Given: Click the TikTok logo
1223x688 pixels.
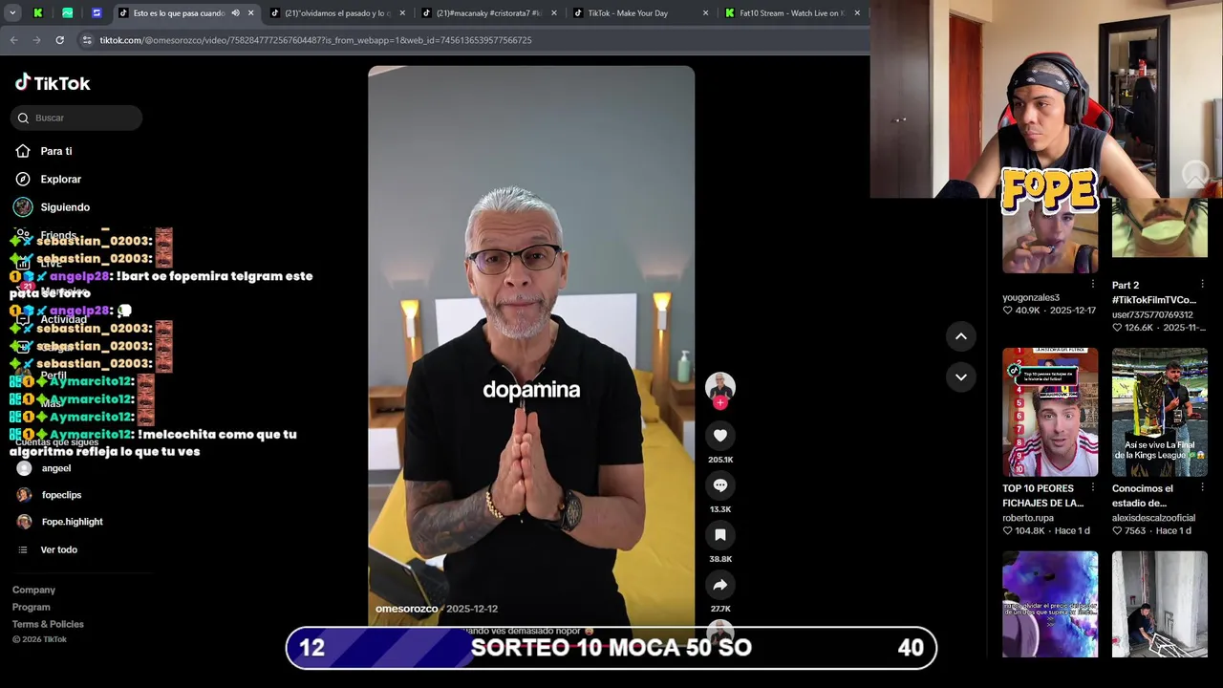Looking at the screenshot, I should tap(53, 83).
